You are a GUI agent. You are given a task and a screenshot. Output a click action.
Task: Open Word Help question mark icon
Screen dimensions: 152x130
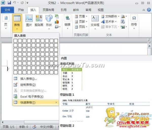pyautogui.click(x=149, y=10)
